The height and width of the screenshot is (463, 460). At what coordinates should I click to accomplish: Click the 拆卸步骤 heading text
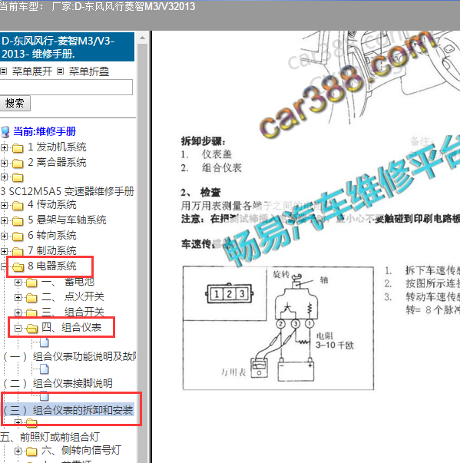coord(204,141)
